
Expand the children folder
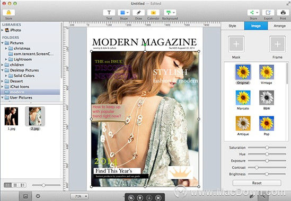coord(2,65)
